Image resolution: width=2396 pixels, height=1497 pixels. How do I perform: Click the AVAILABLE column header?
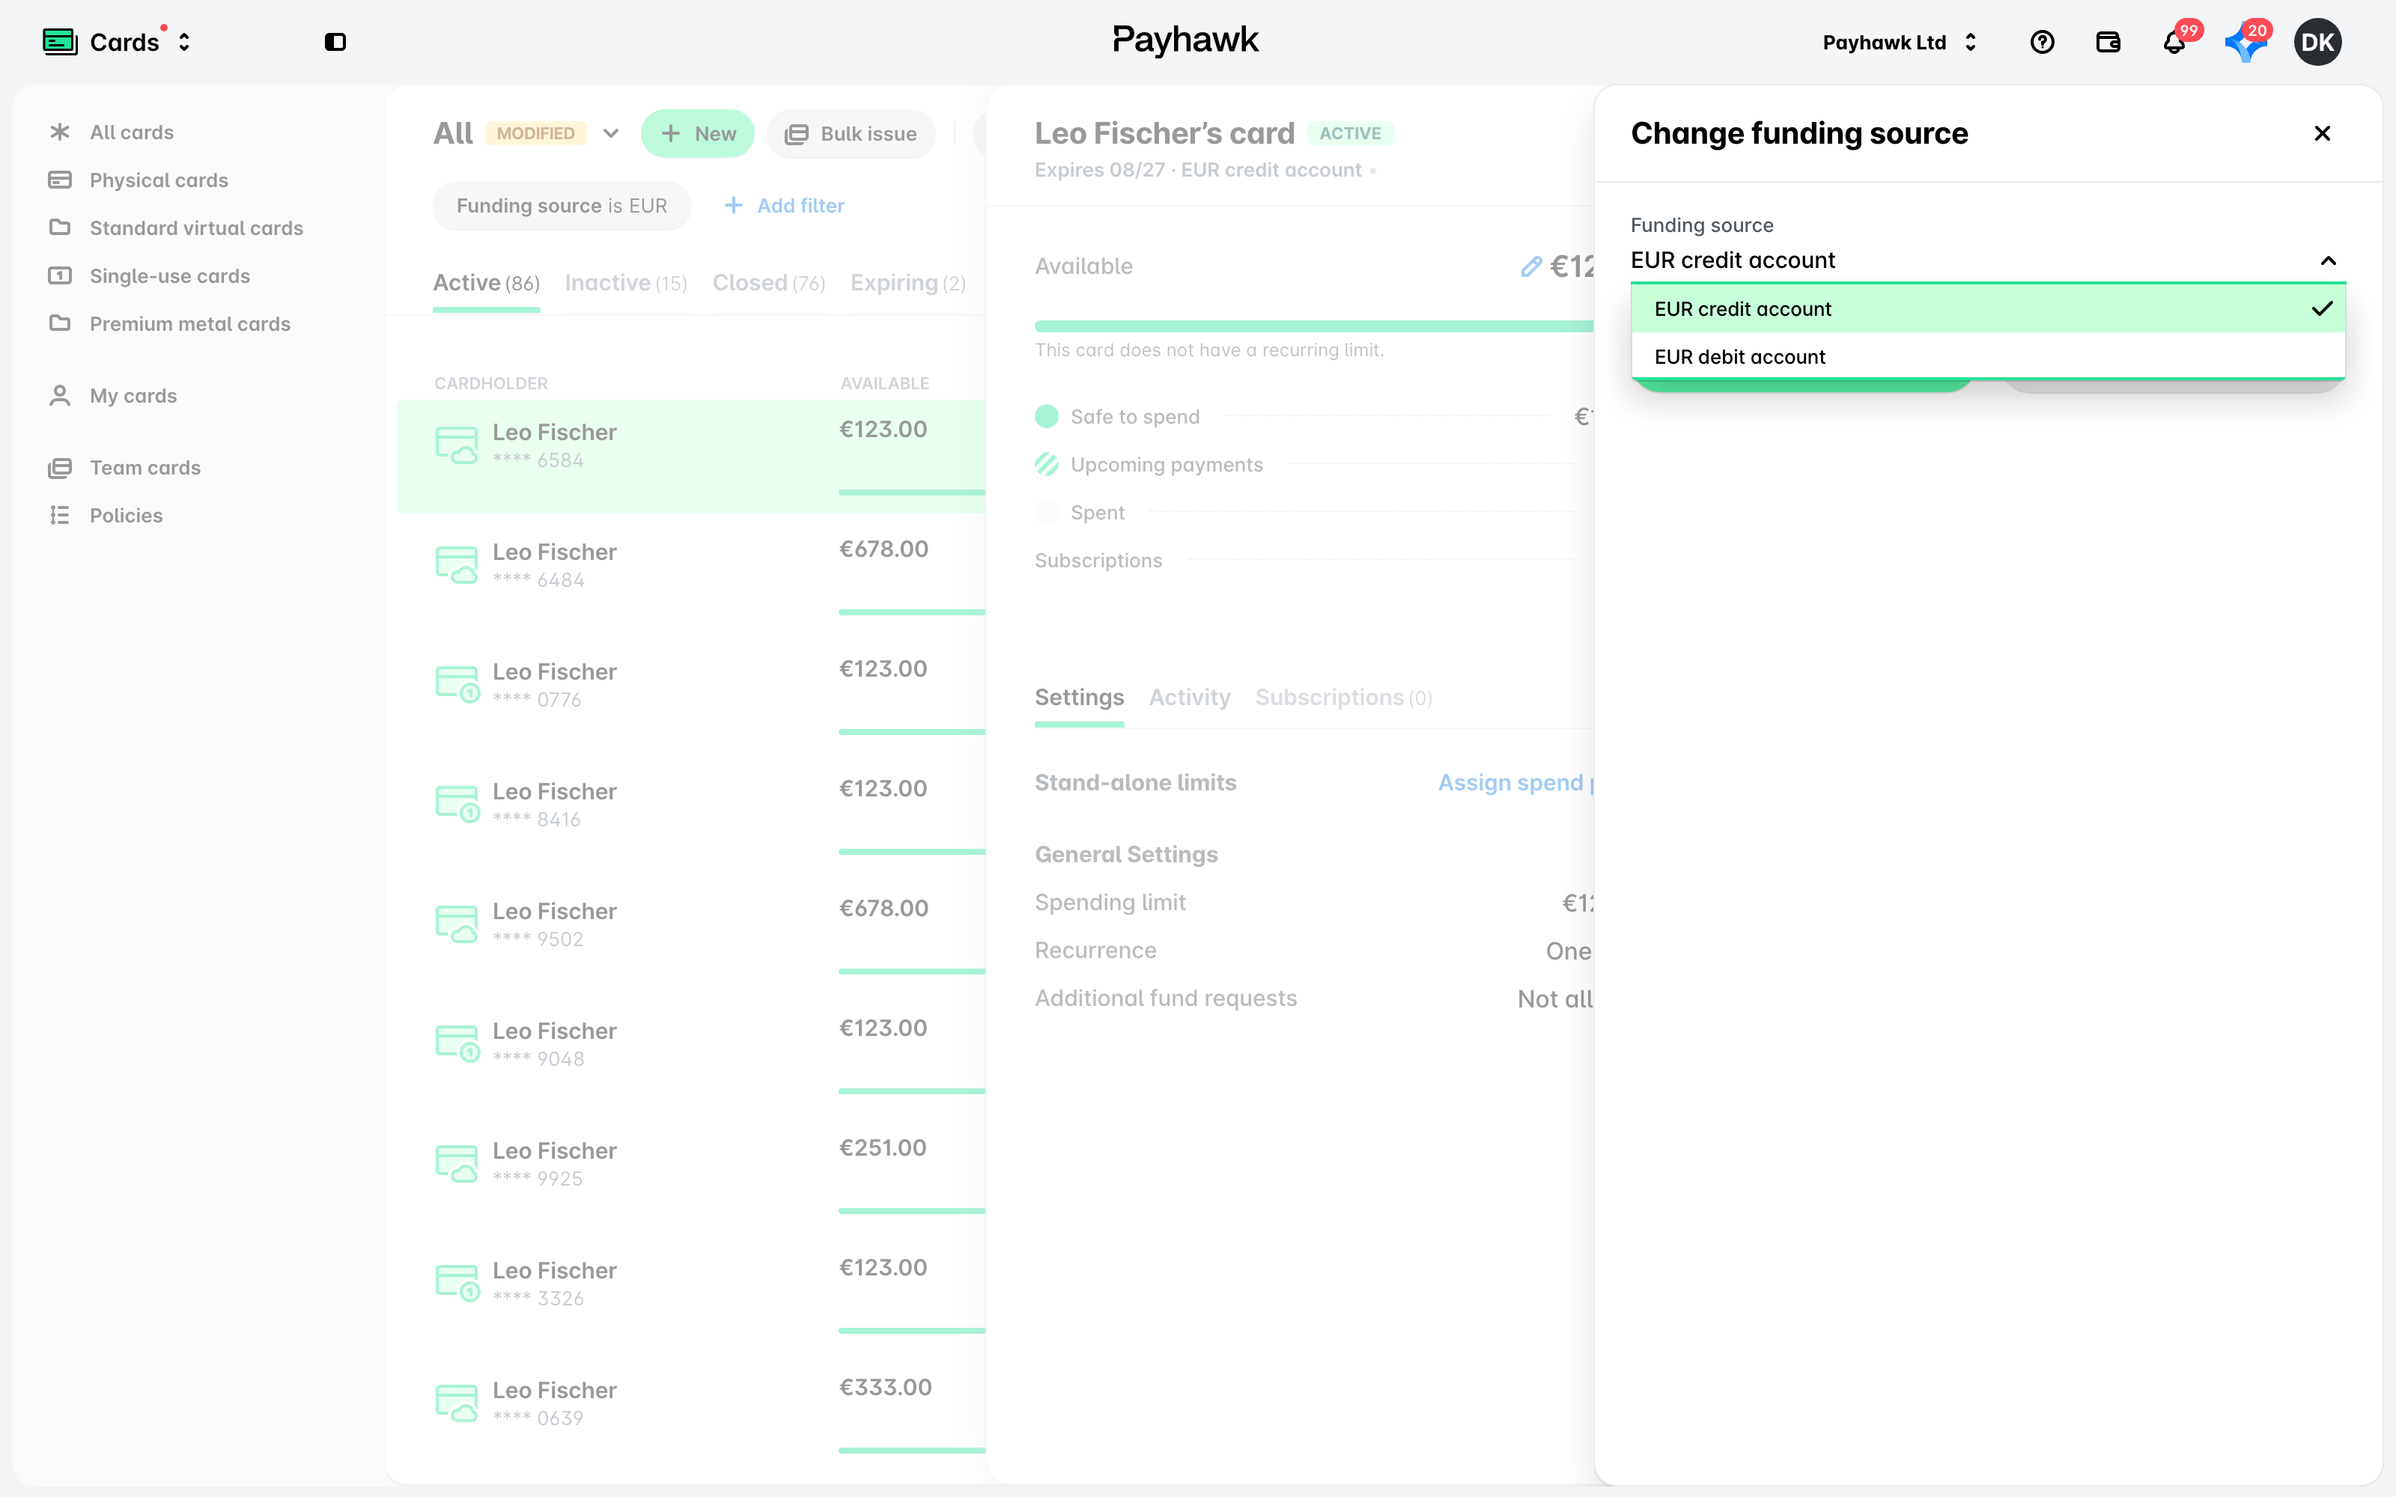coord(884,383)
